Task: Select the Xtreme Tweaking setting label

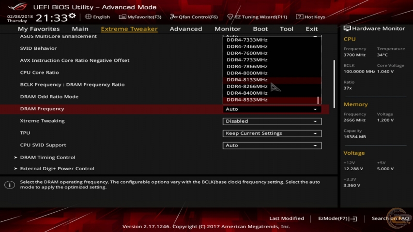Action: click(43, 121)
